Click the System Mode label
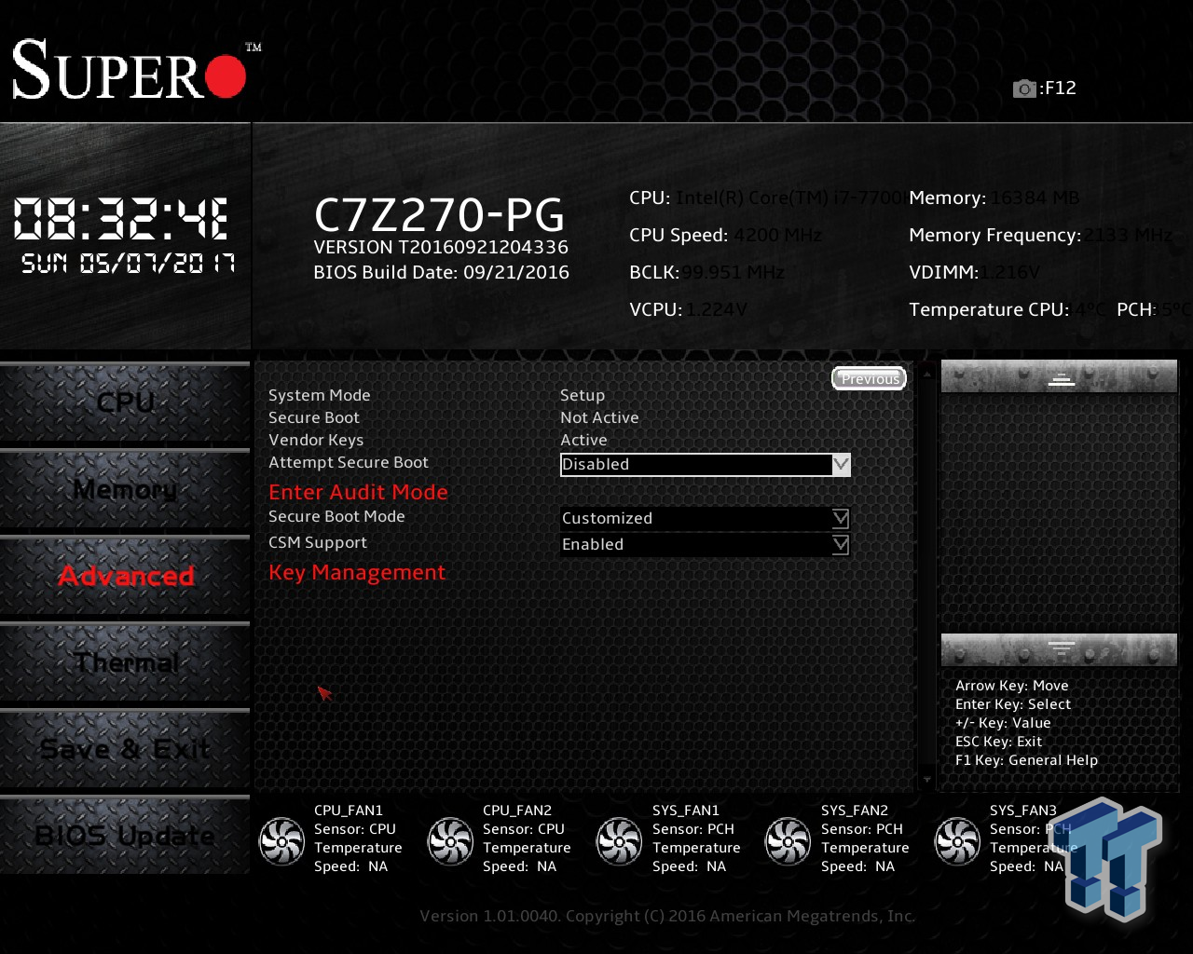This screenshot has width=1193, height=954. 320,396
